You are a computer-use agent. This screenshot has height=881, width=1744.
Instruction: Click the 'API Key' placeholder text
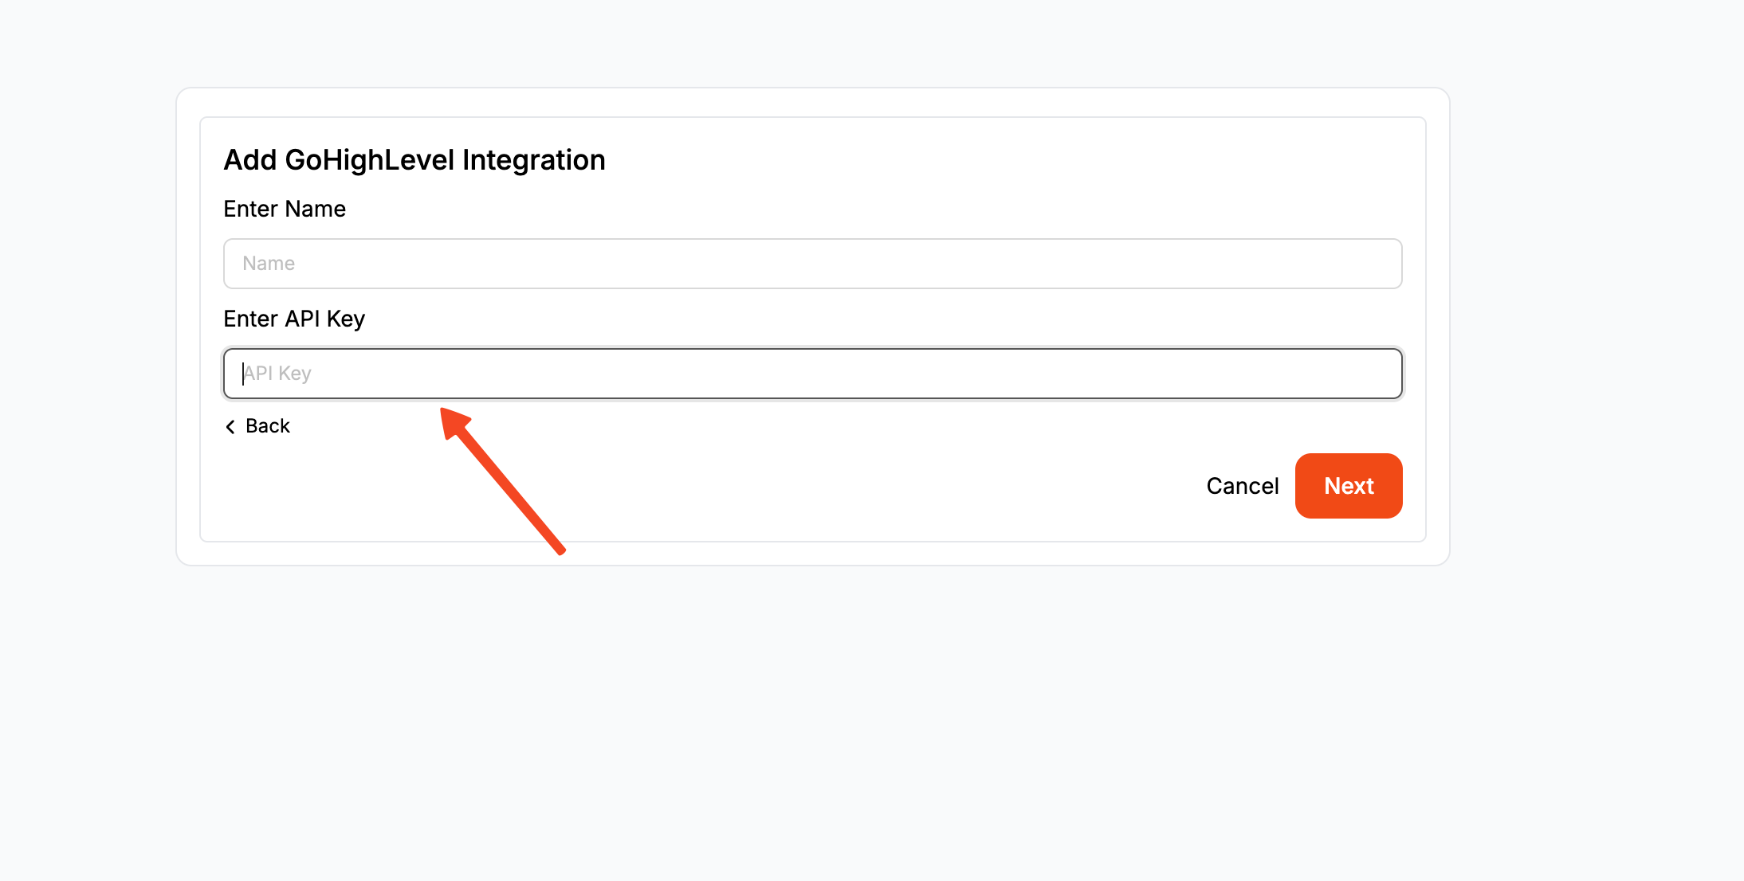[277, 374]
